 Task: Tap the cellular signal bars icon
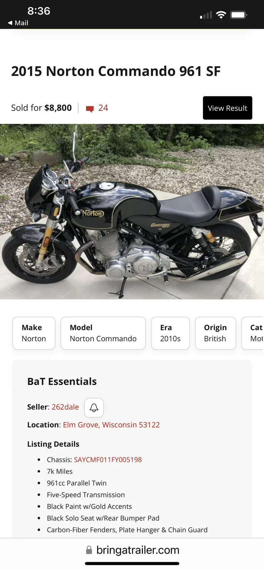coord(206,15)
